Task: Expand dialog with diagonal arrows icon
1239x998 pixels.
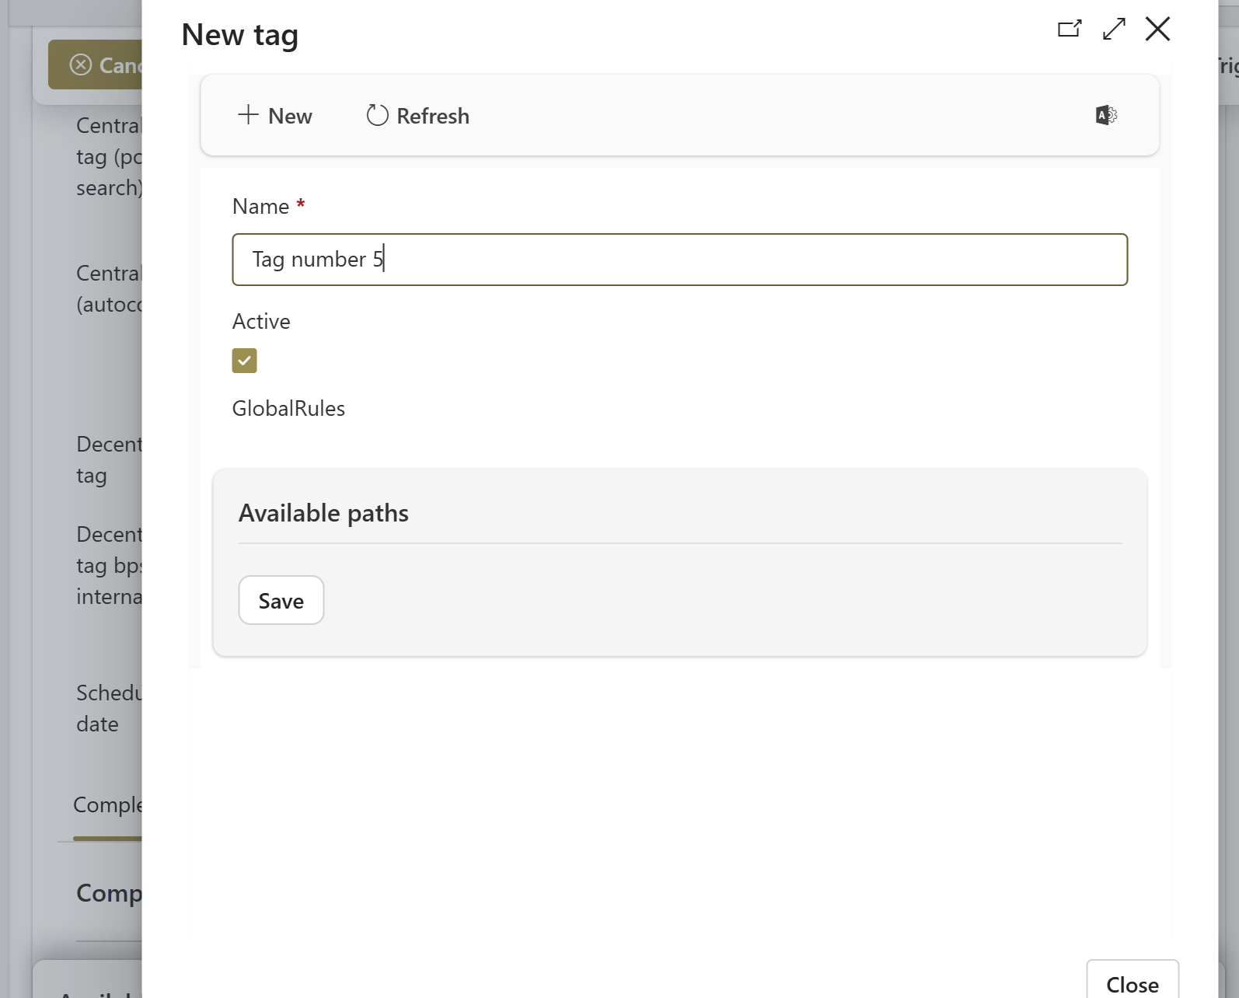Action: (x=1114, y=30)
